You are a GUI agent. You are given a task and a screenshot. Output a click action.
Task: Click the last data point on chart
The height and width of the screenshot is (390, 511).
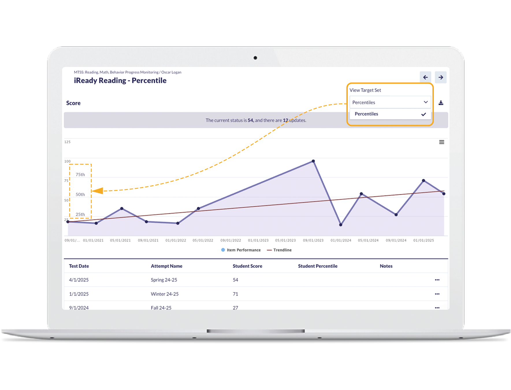(444, 194)
